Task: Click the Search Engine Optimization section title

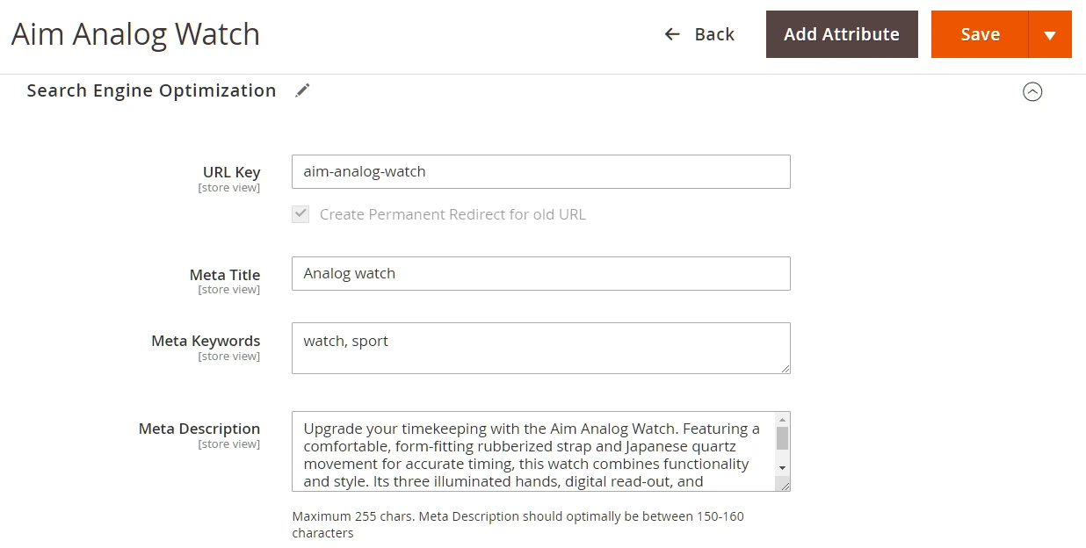Action: (x=151, y=90)
